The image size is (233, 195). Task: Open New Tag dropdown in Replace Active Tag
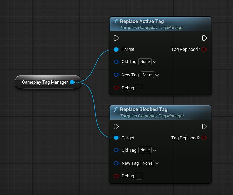tap(150, 75)
